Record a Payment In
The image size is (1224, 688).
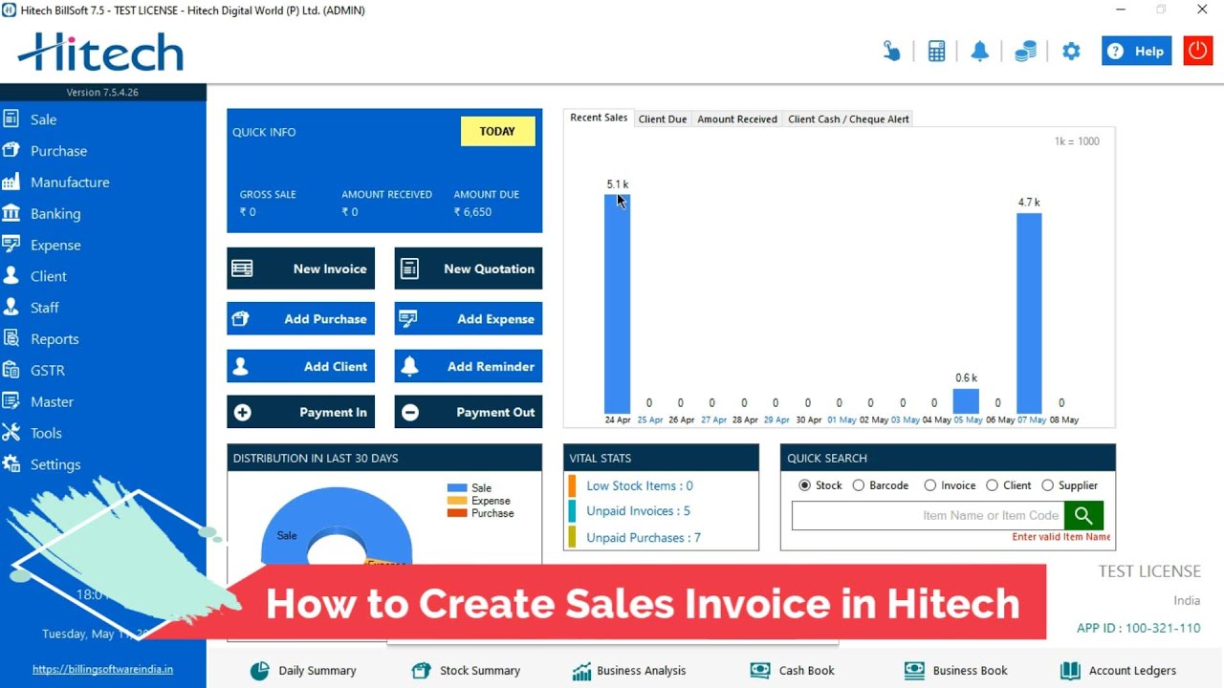pos(300,412)
